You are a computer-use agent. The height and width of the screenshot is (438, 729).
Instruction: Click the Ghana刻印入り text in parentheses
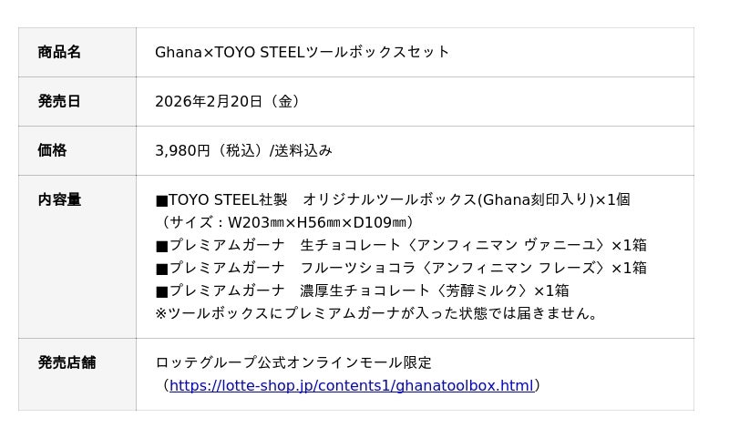point(536,199)
